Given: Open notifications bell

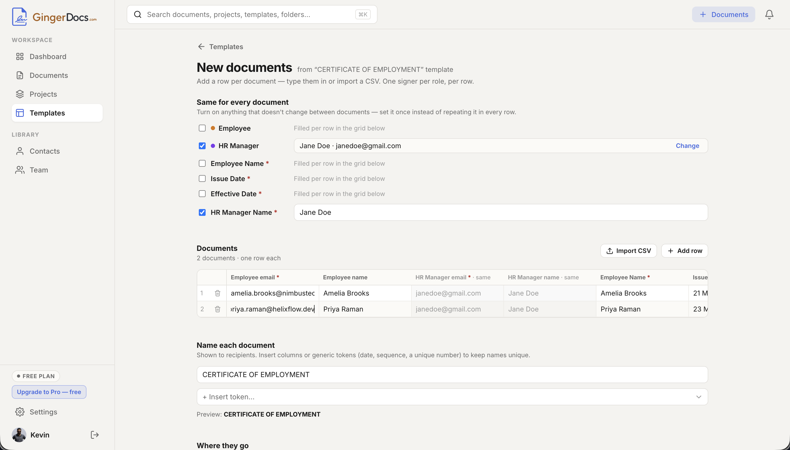Looking at the screenshot, I should pos(769,15).
